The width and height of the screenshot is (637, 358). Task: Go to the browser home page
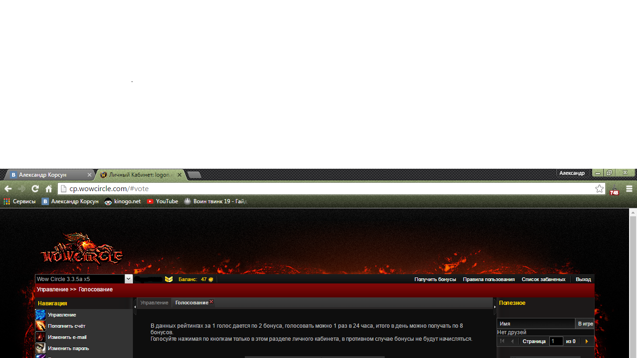[x=48, y=189]
